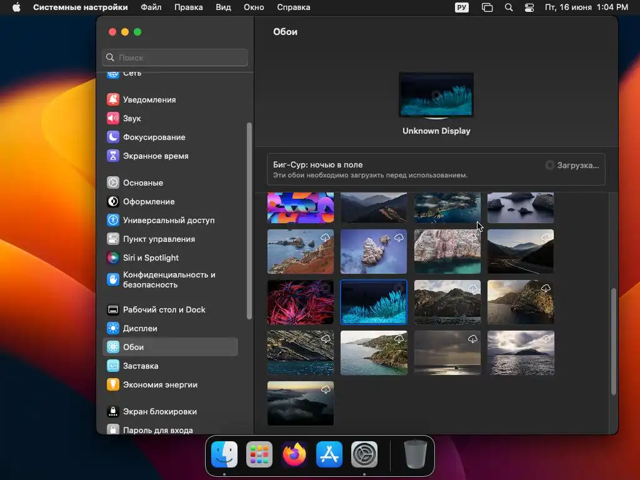Open Control Center (Пункт управления) icon
This screenshot has height=480, width=640.
[x=113, y=239]
